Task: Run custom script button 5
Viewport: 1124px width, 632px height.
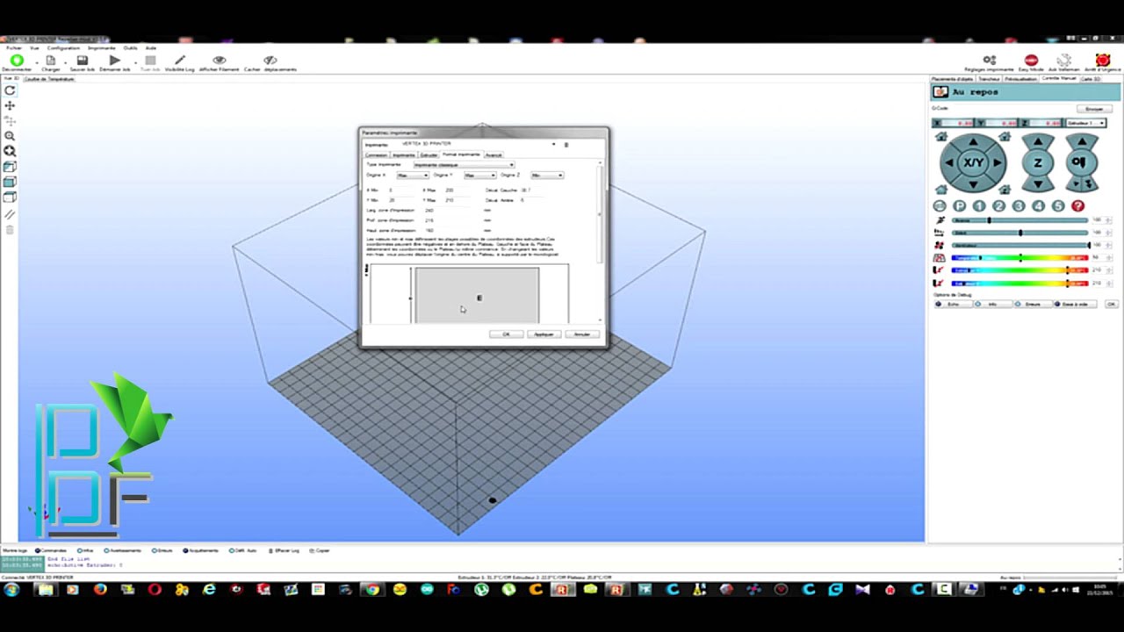Action: (1058, 206)
